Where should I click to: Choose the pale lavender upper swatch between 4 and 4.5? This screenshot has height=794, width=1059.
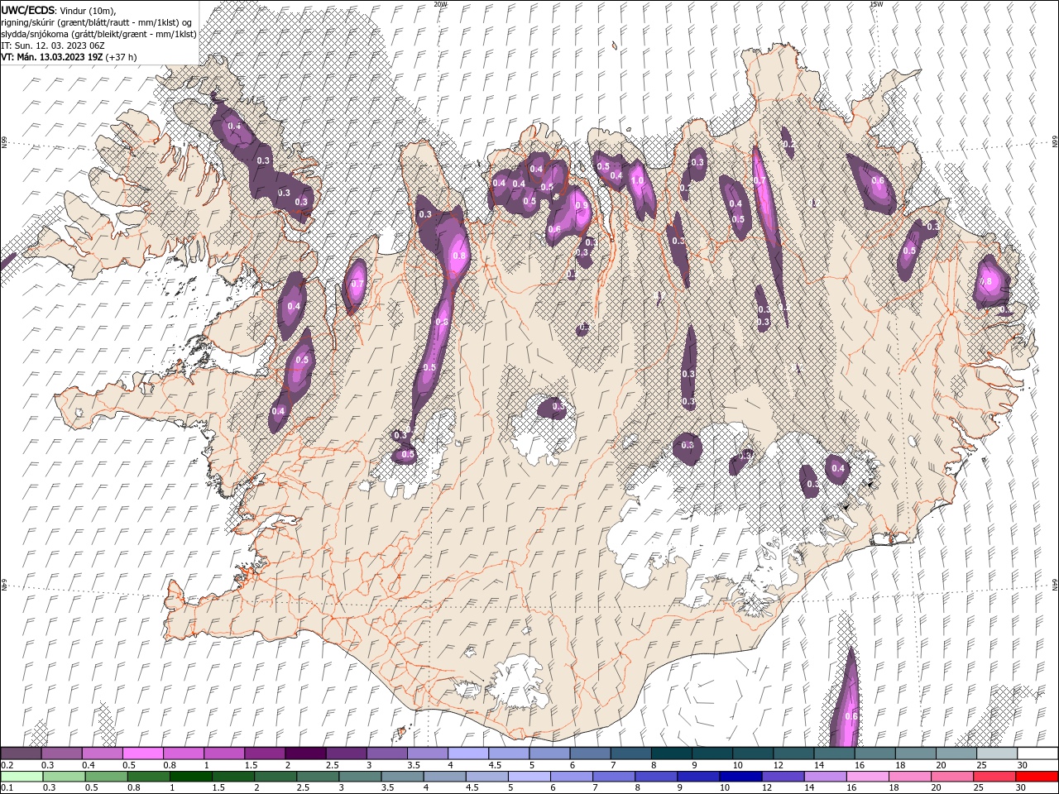(x=467, y=753)
